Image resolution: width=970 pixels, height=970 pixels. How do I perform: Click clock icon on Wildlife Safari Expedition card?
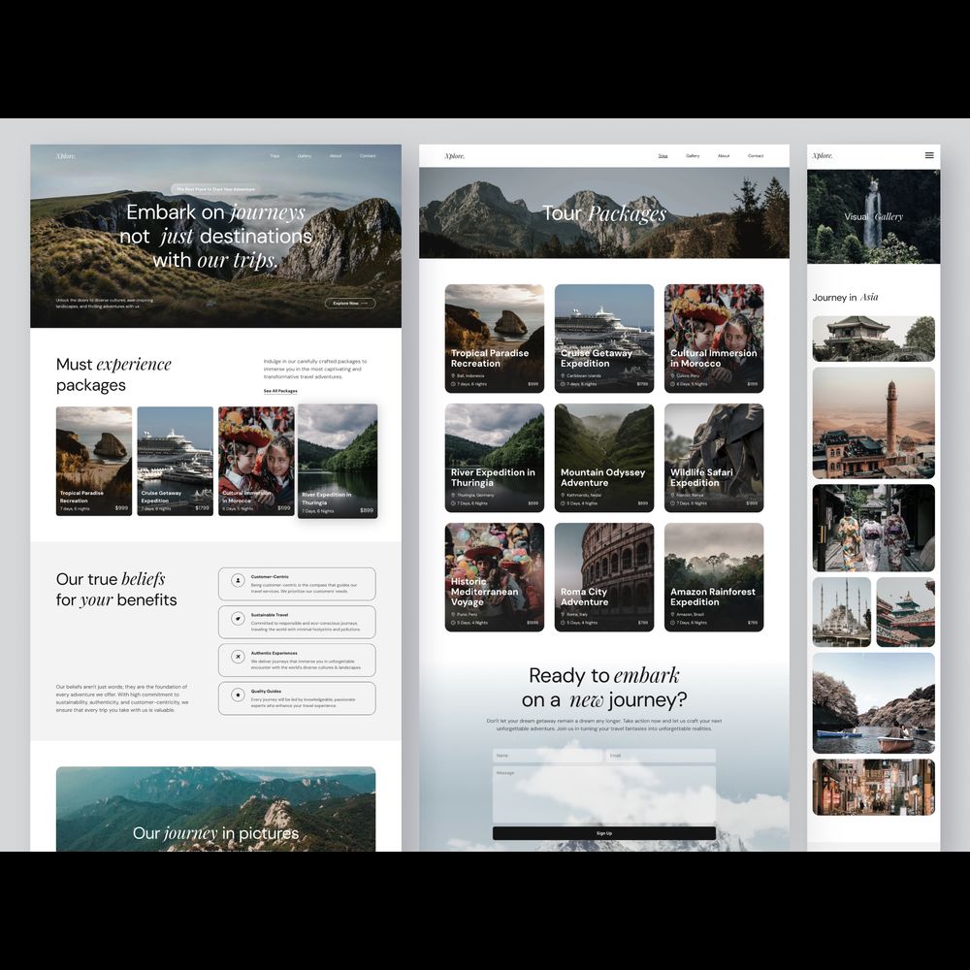pyautogui.click(x=672, y=503)
